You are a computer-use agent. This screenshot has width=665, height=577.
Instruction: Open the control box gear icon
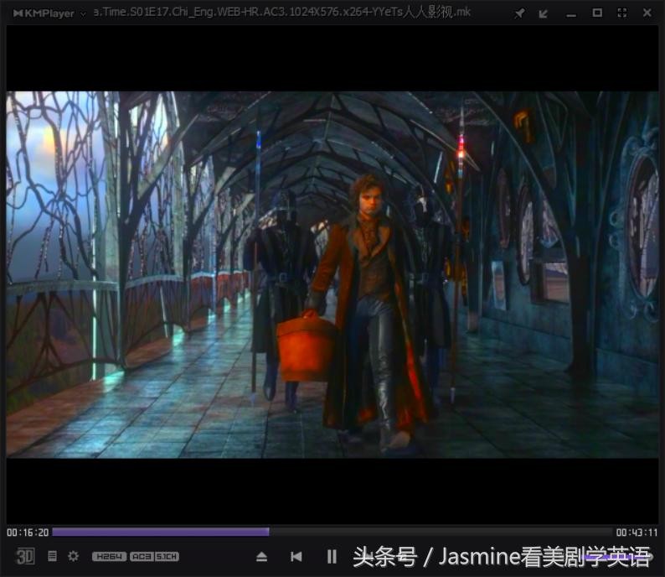point(73,556)
